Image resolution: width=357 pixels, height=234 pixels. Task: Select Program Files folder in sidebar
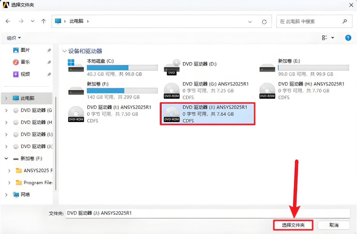coord(38,182)
